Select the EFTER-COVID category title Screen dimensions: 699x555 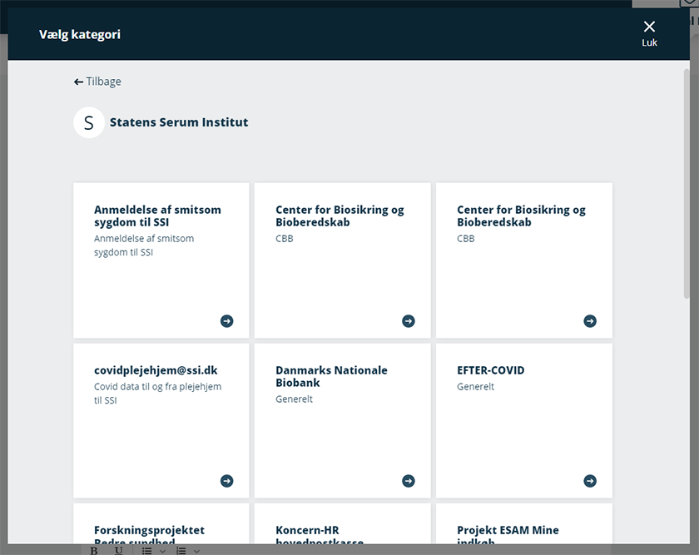[x=490, y=370]
